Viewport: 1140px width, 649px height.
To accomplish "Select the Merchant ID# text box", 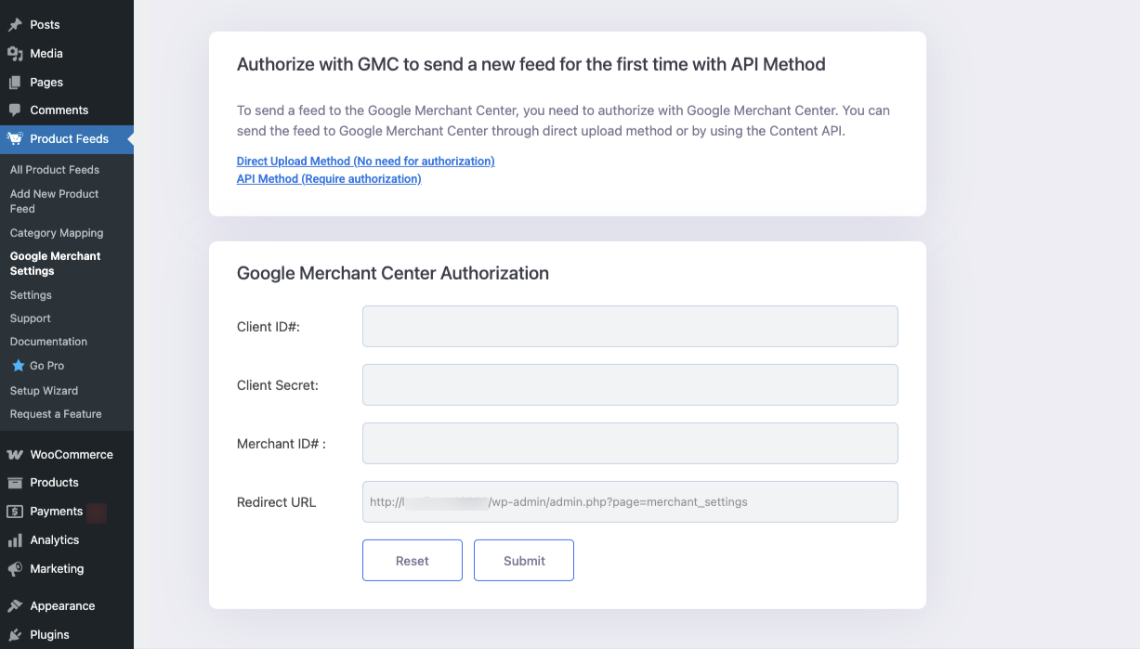I will point(630,444).
